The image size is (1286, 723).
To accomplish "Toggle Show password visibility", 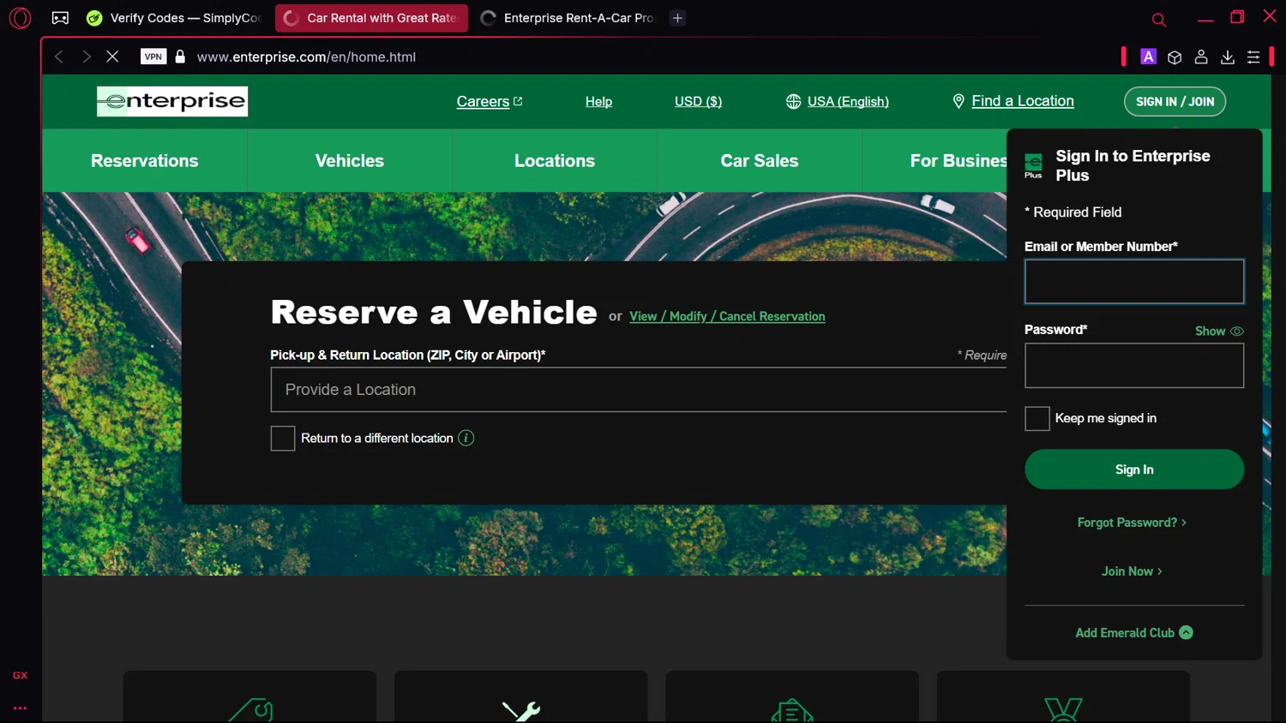I will coord(1218,331).
